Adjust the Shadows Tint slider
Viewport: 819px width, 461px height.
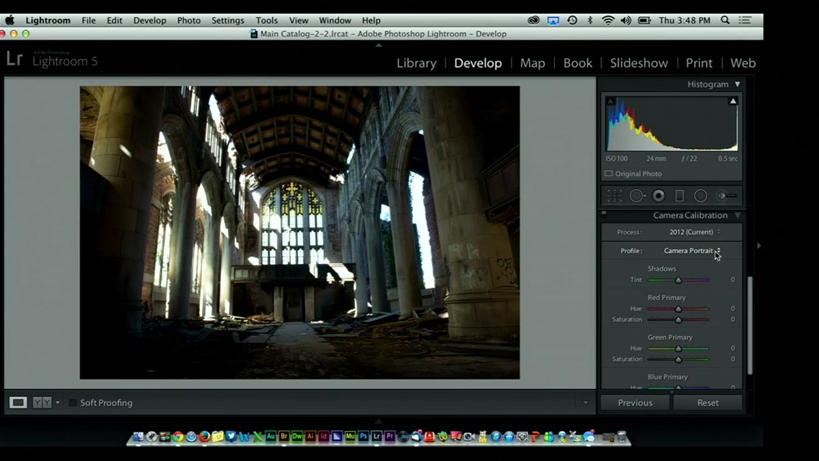678,280
